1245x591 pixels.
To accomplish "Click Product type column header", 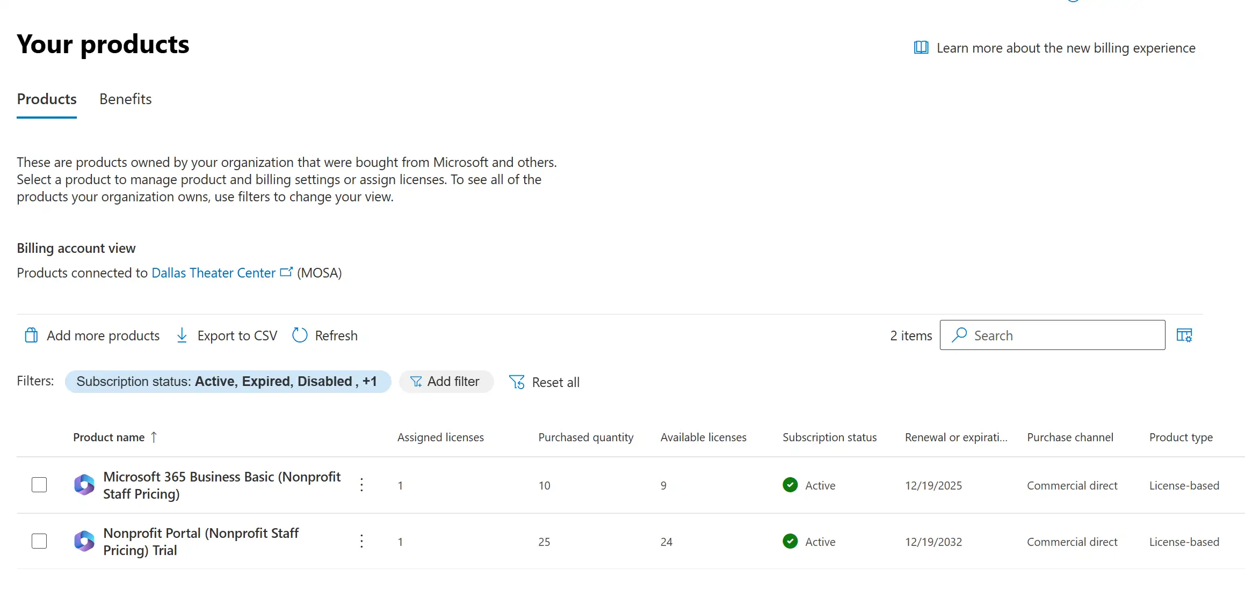I will 1181,437.
